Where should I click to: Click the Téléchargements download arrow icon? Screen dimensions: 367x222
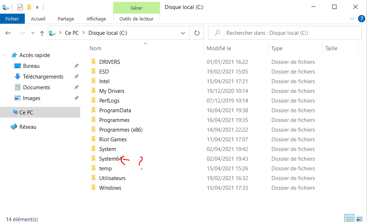coord(17,77)
